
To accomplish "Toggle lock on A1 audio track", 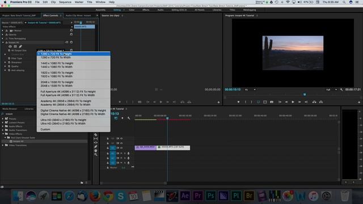I will [x=108, y=154].
